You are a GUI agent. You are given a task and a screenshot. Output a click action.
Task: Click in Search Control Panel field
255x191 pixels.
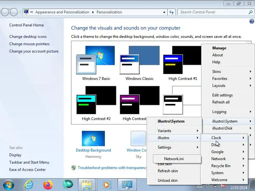[213, 12]
